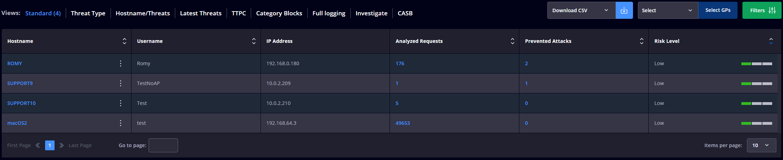
Task: Sort table by Analyzed Requests arrows
Action: click(512, 41)
